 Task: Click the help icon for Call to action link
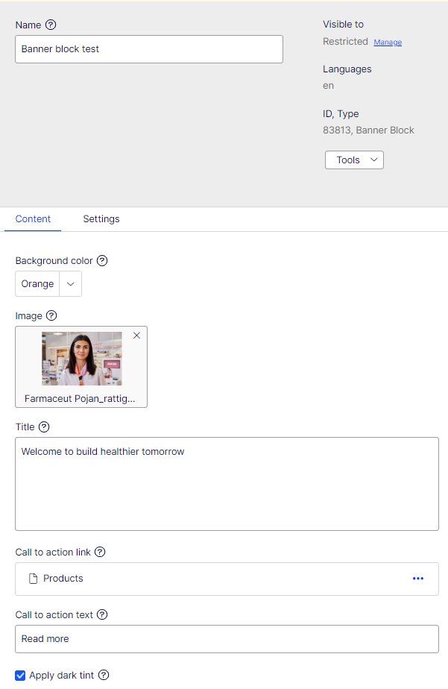click(100, 552)
